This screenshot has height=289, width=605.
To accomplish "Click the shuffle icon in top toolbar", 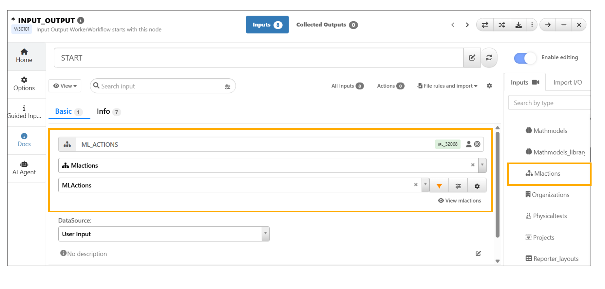I will [501, 25].
